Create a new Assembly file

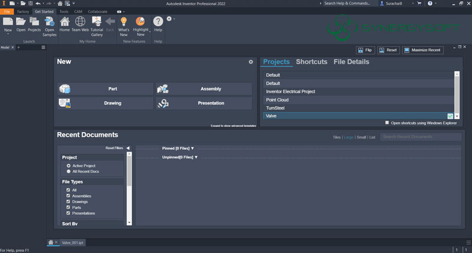point(204,89)
